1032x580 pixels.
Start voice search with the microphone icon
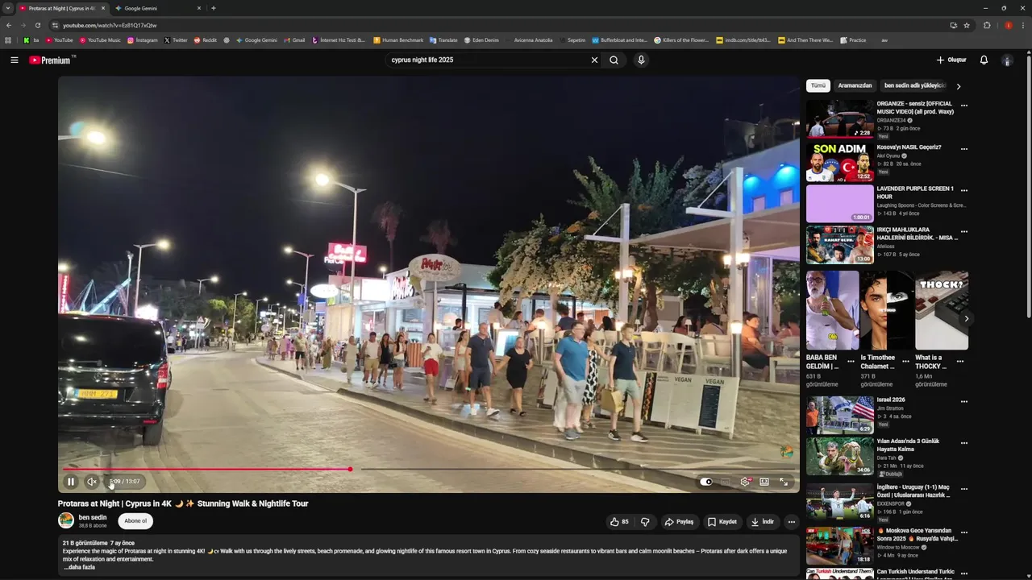(641, 60)
